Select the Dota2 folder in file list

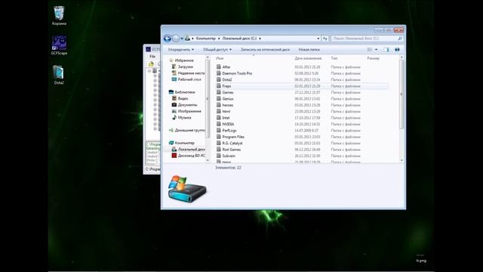pyautogui.click(x=227, y=79)
